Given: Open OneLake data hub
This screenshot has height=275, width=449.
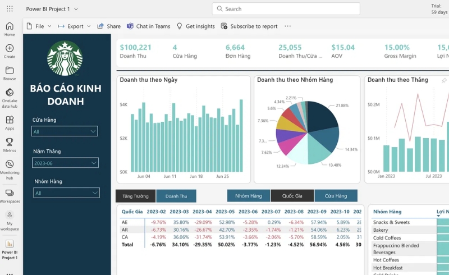Looking at the screenshot, I should tap(10, 98).
